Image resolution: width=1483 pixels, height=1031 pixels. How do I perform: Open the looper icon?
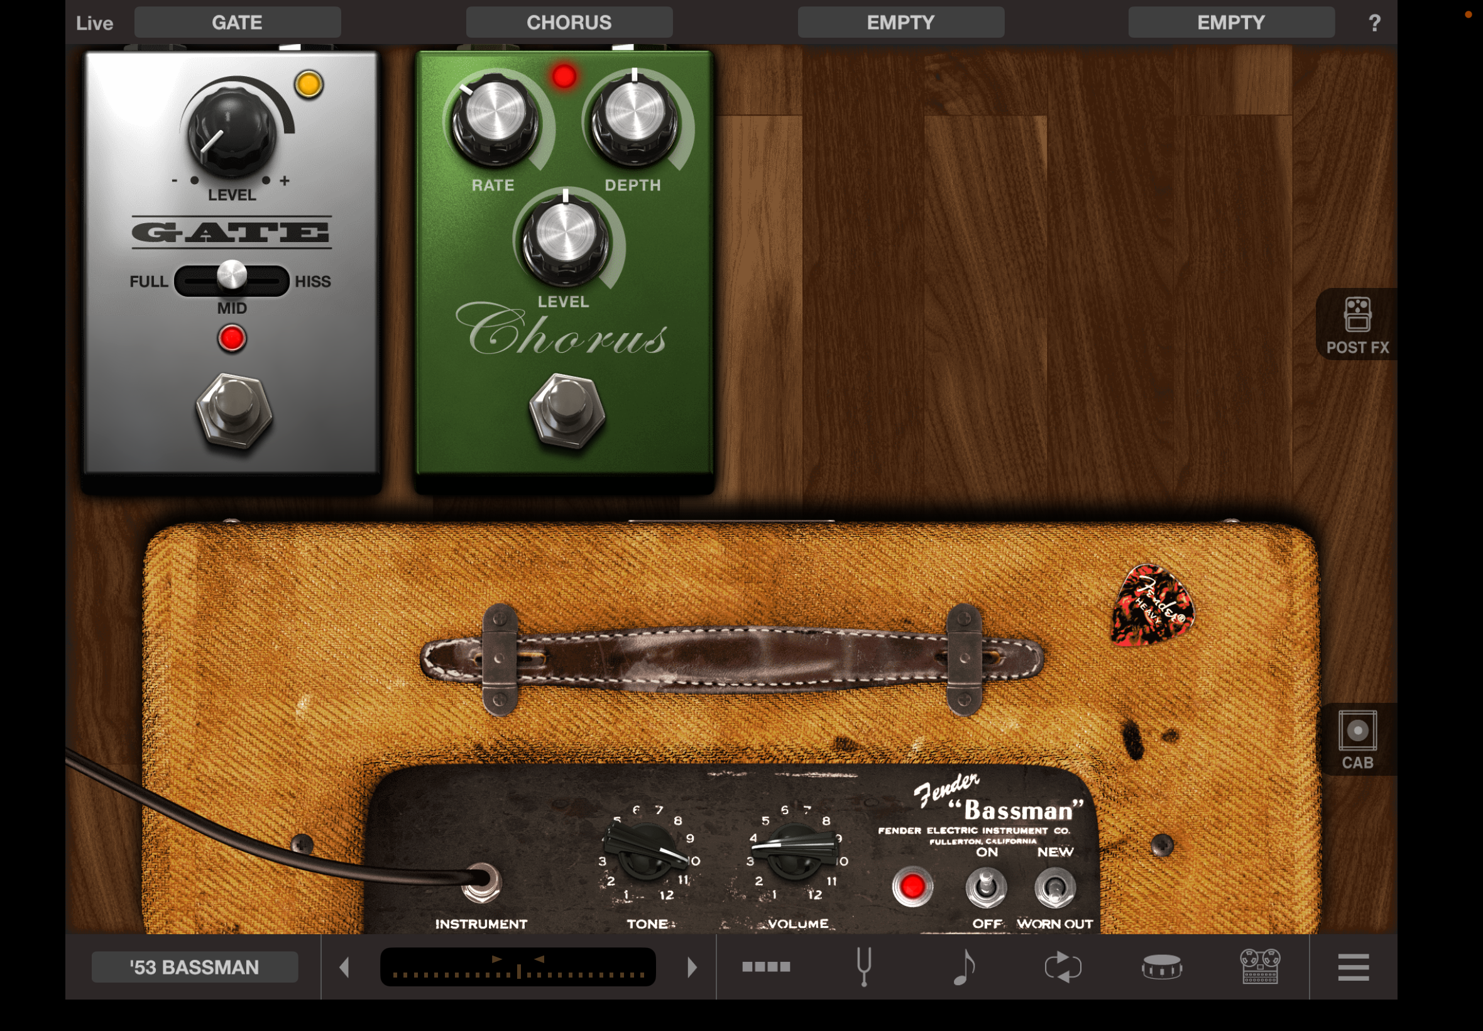pyautogui.click(x=1063, y=967)
